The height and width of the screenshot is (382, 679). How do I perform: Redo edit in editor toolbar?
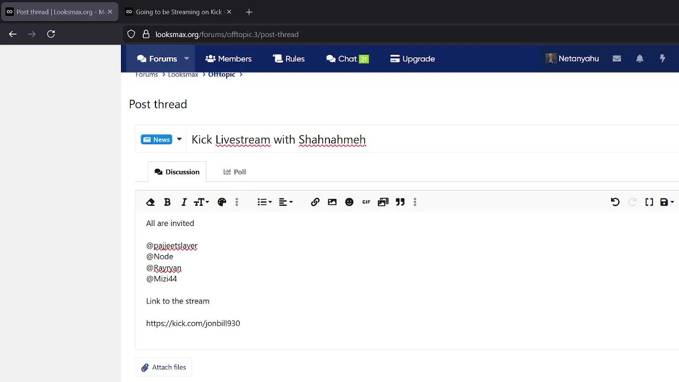click(x=632, y=202)
